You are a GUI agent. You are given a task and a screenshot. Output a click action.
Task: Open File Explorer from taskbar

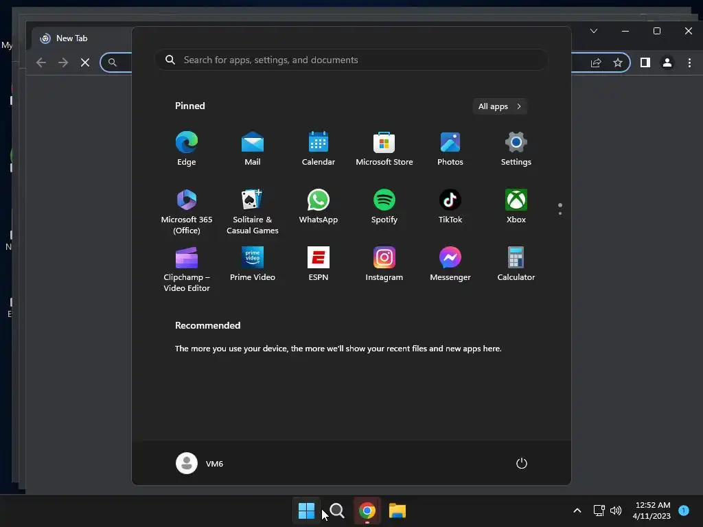[397, 511]
